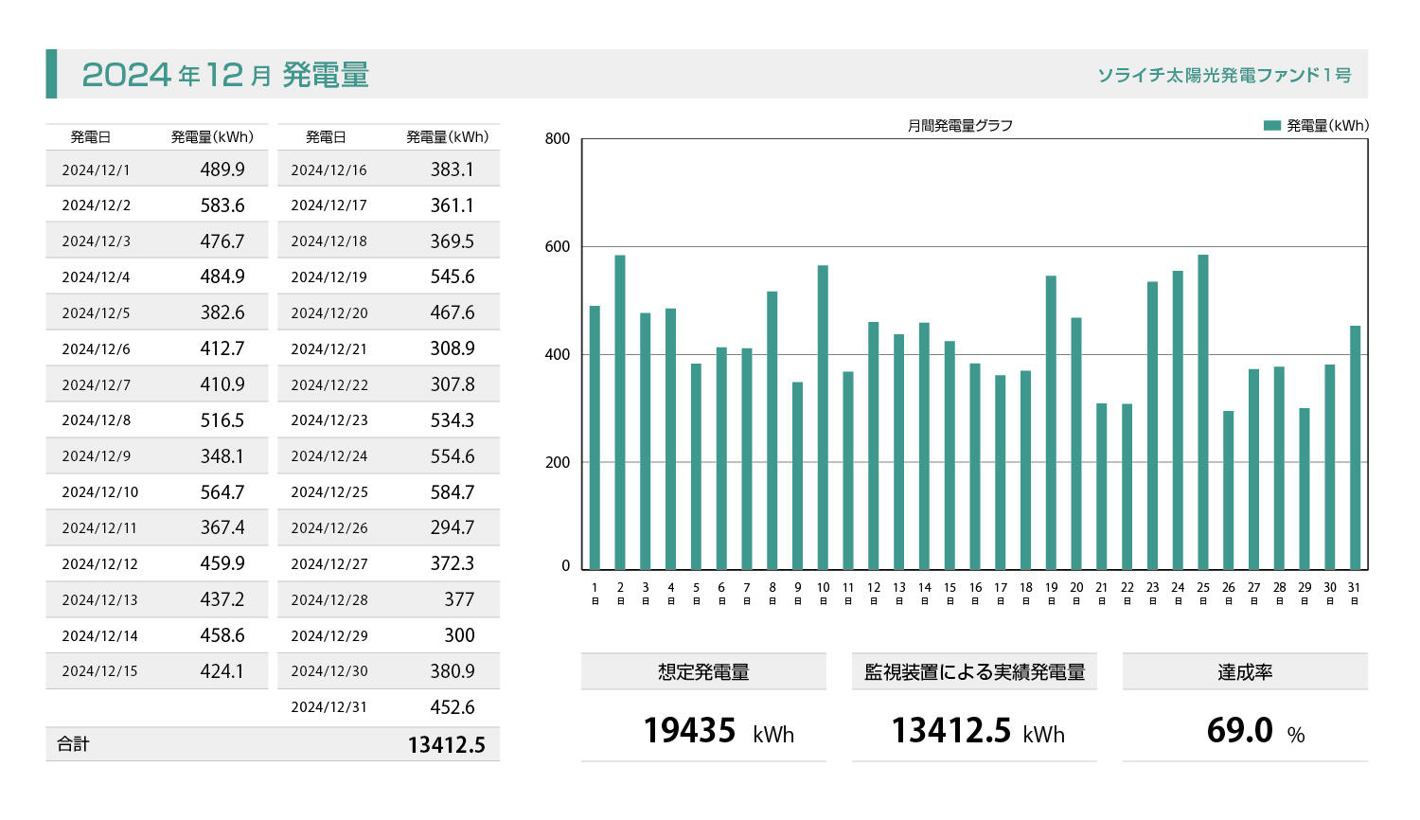1420x820 pixels.
Task: Click the 2024/12/16 date cell
Action: coord(328,170)
